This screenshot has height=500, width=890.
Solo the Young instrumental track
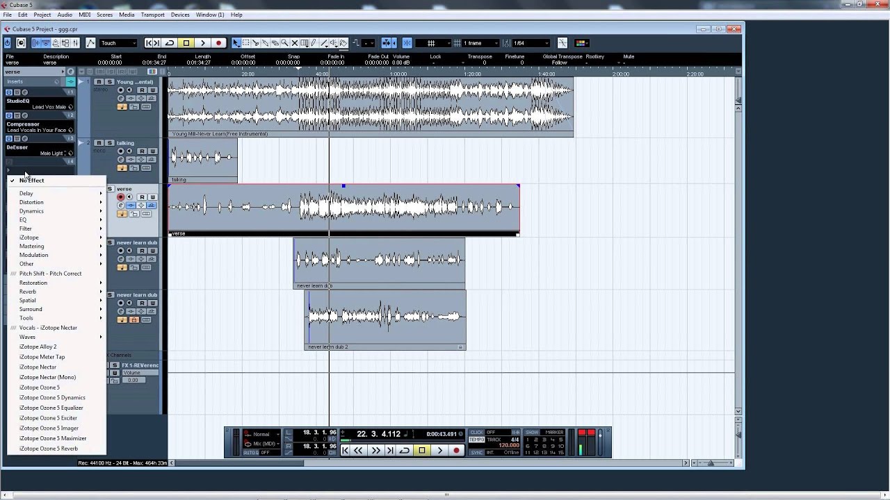coord(109,82)
